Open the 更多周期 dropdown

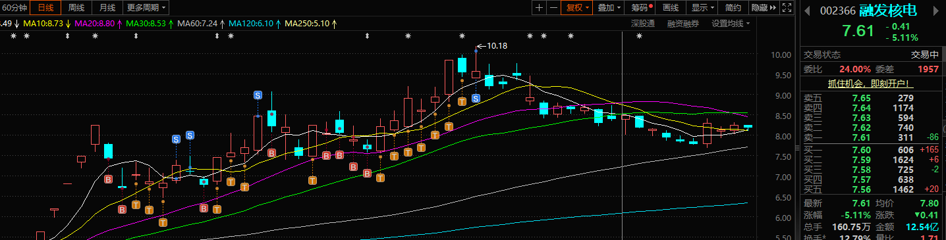(146, 8)
